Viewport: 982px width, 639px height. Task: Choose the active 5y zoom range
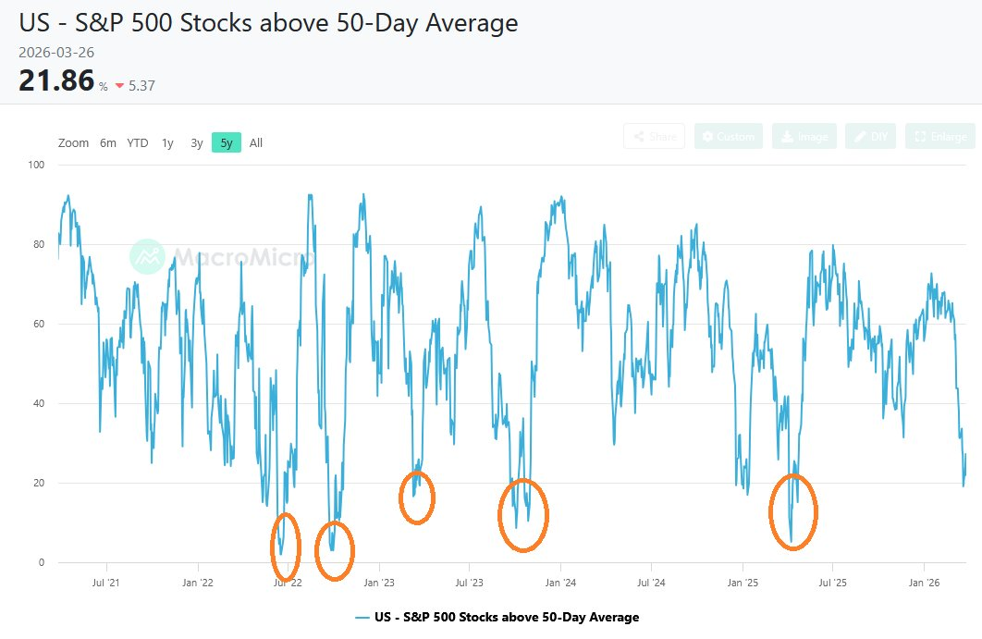pos(227,143)
